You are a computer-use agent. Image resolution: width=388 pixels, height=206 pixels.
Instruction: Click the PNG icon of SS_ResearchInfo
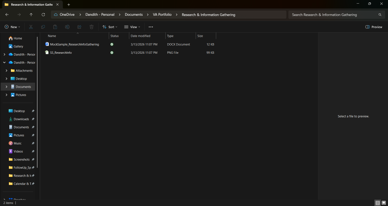coord(47,53)
